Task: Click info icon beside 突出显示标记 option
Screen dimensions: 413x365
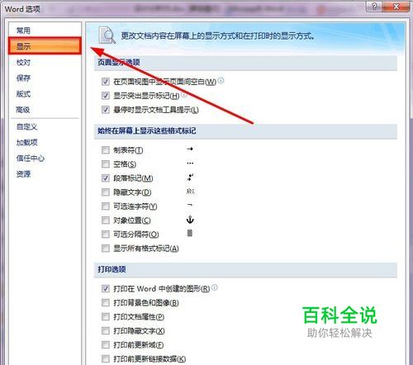Action: click(184, 95)
